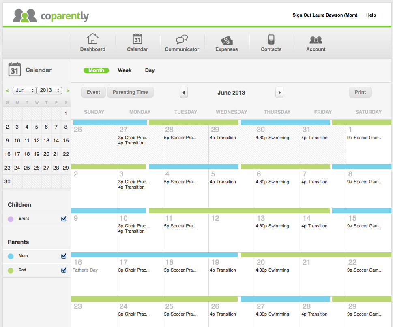Image resolution: width=393 pixels, height=327 pixels.
Task: Open the Calendar icon in navigation bar
Action: (x=137, y=39)
